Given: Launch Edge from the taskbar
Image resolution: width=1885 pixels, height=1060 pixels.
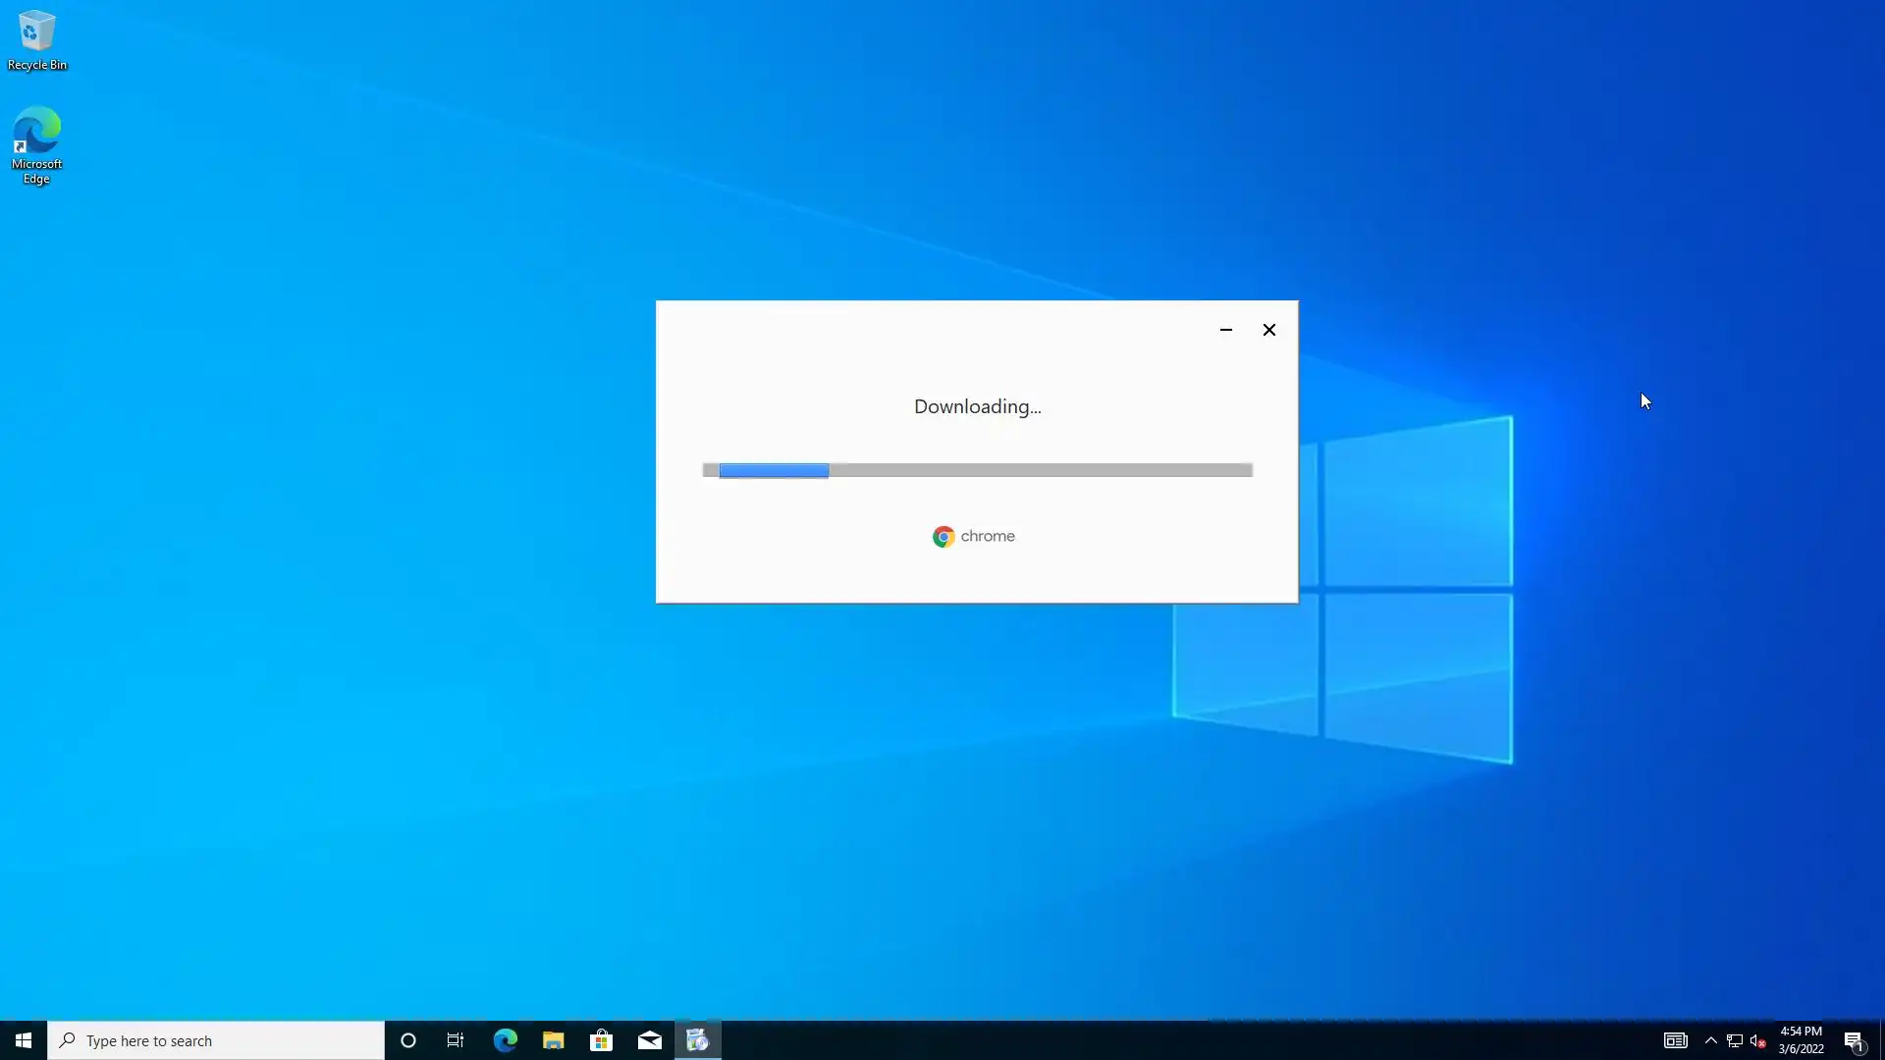Looking at the screenshot, I should (505, 1040).
